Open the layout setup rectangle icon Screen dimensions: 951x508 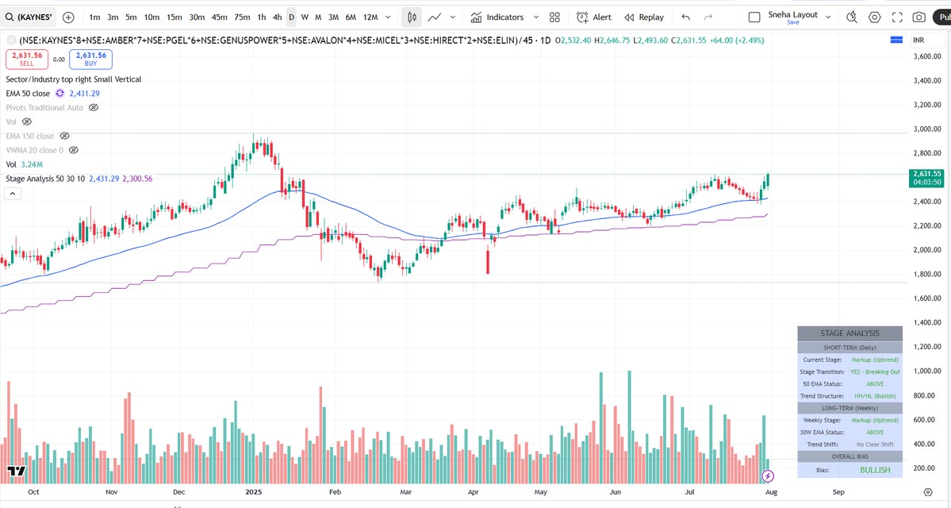point(754,17)
